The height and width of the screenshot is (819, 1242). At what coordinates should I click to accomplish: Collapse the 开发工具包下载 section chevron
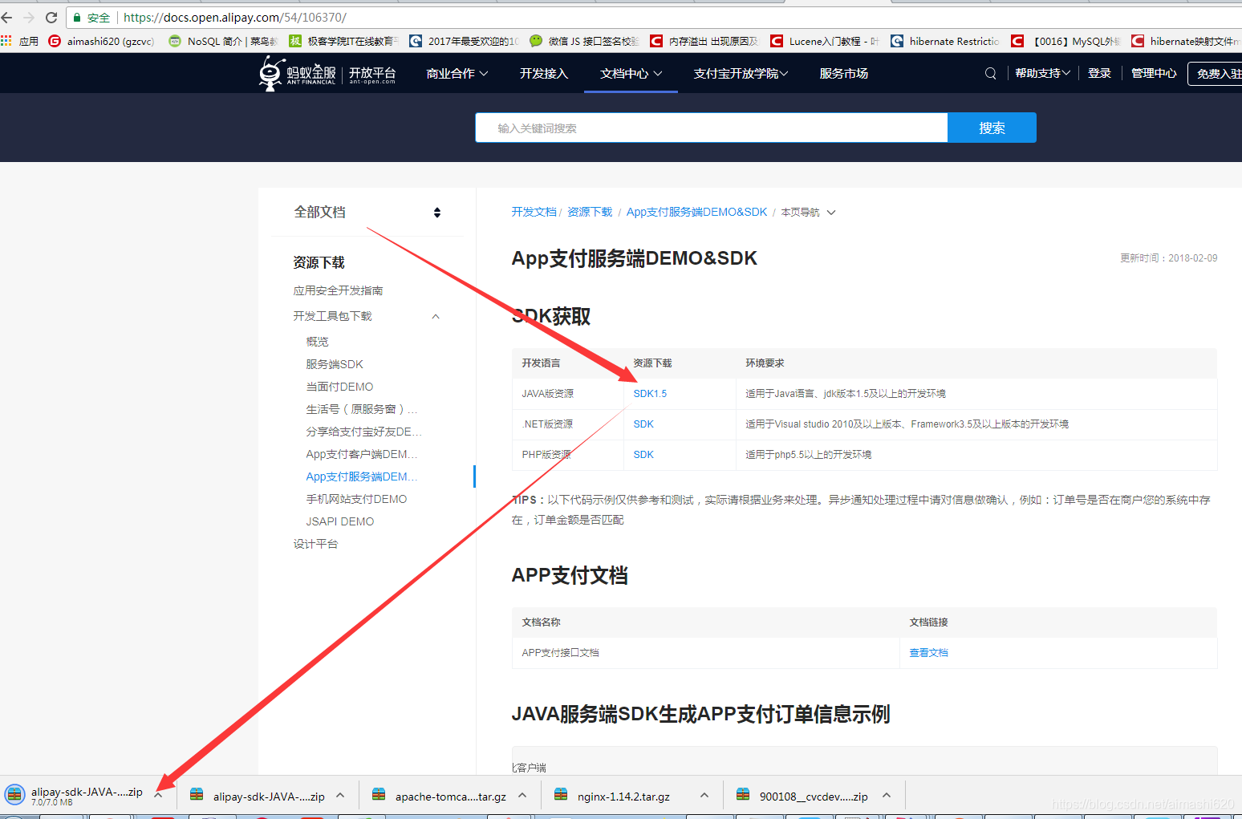[436, 316]
